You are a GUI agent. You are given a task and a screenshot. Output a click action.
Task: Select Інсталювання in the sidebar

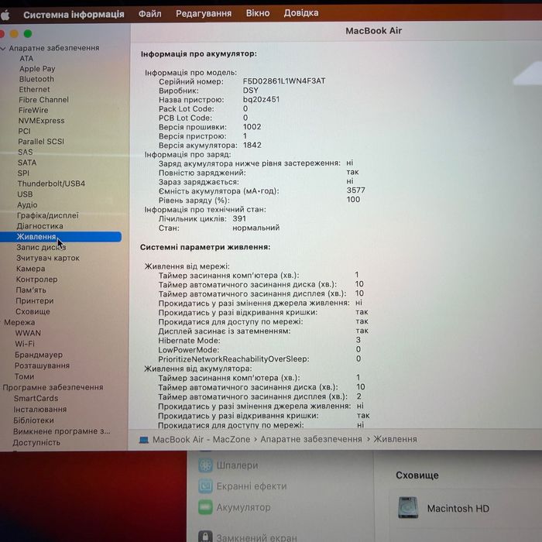40,410
